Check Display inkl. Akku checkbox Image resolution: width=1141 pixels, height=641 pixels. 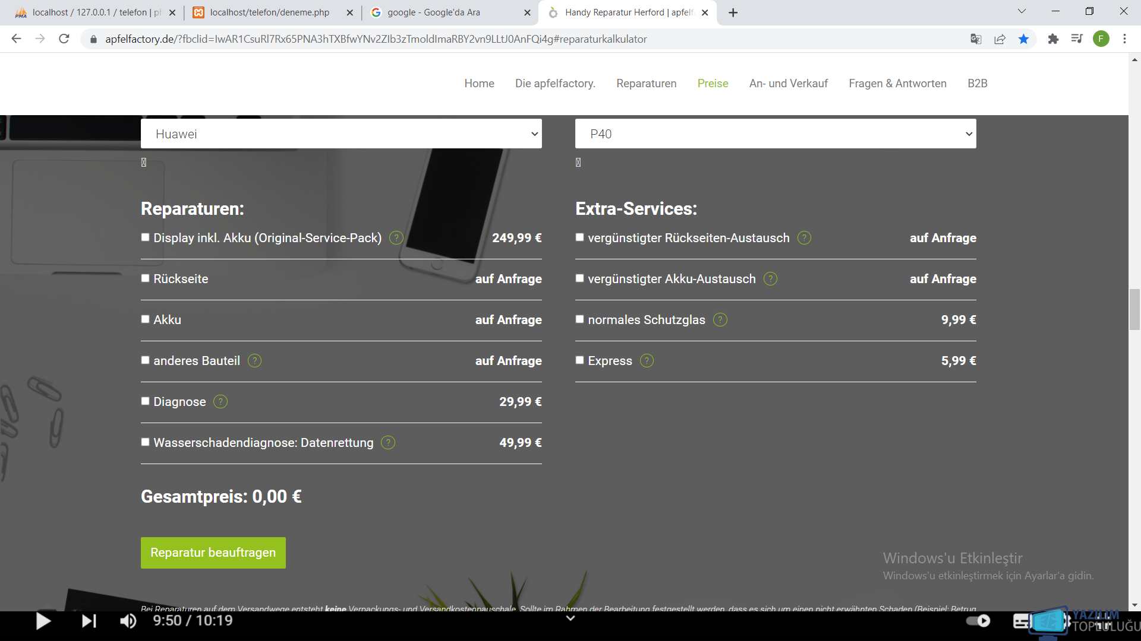coord(145,237)
